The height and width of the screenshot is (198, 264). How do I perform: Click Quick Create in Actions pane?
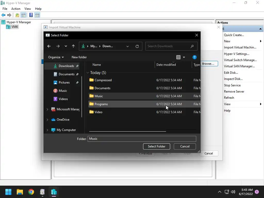(234, 35)
